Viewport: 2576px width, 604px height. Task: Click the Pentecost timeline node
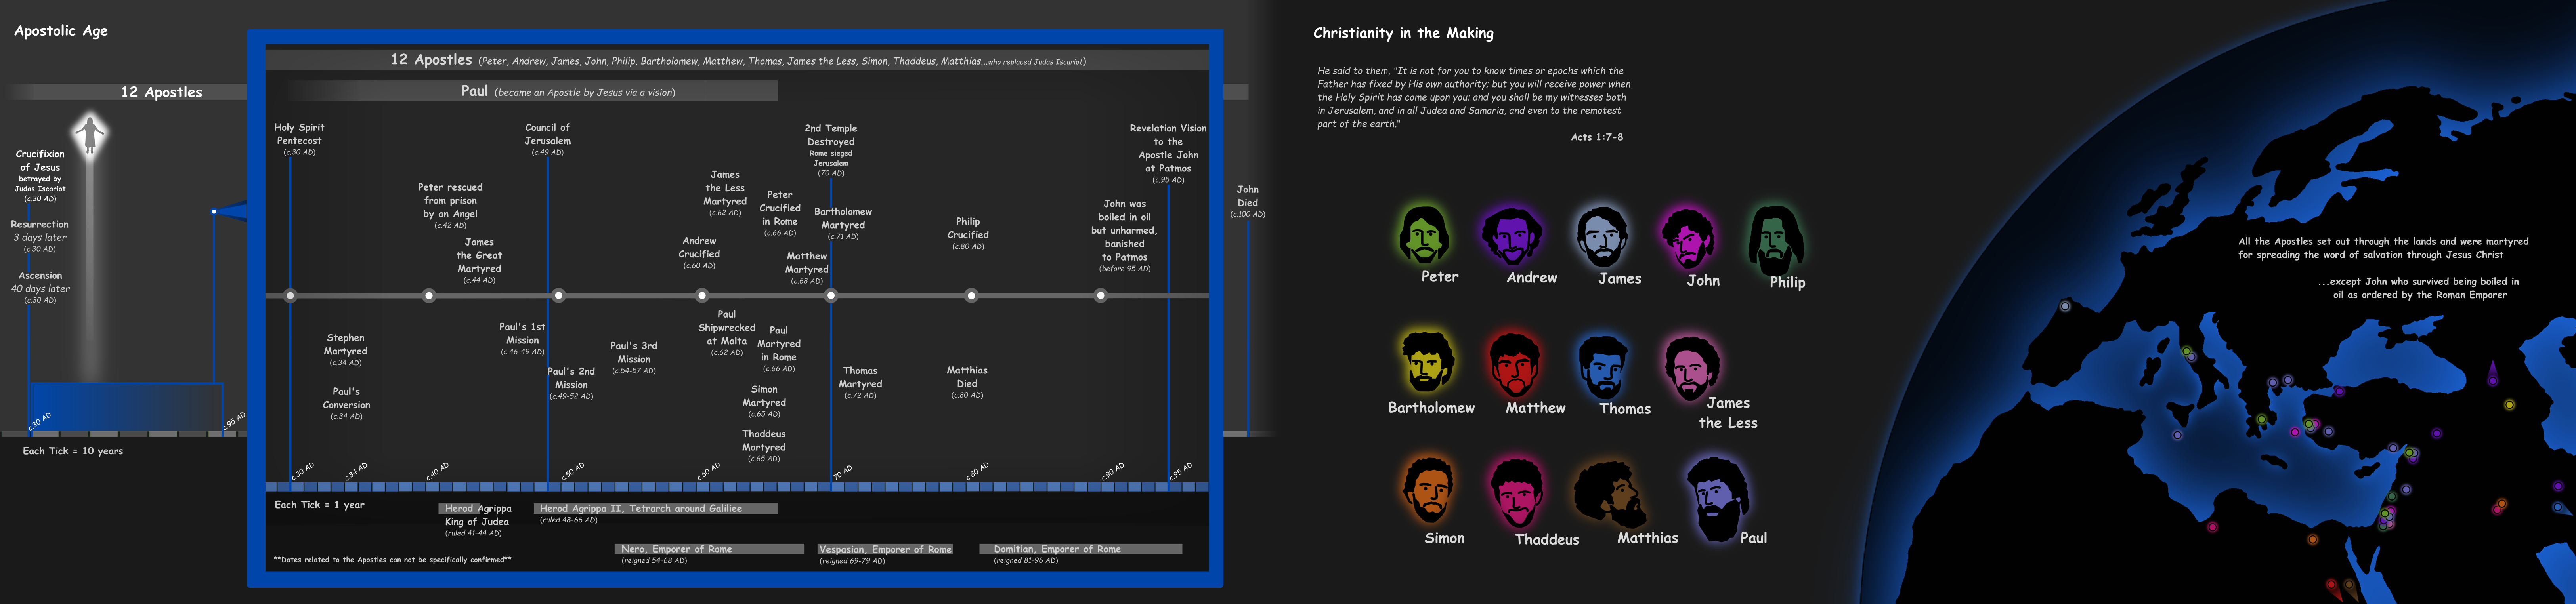[x=290, y=296]
